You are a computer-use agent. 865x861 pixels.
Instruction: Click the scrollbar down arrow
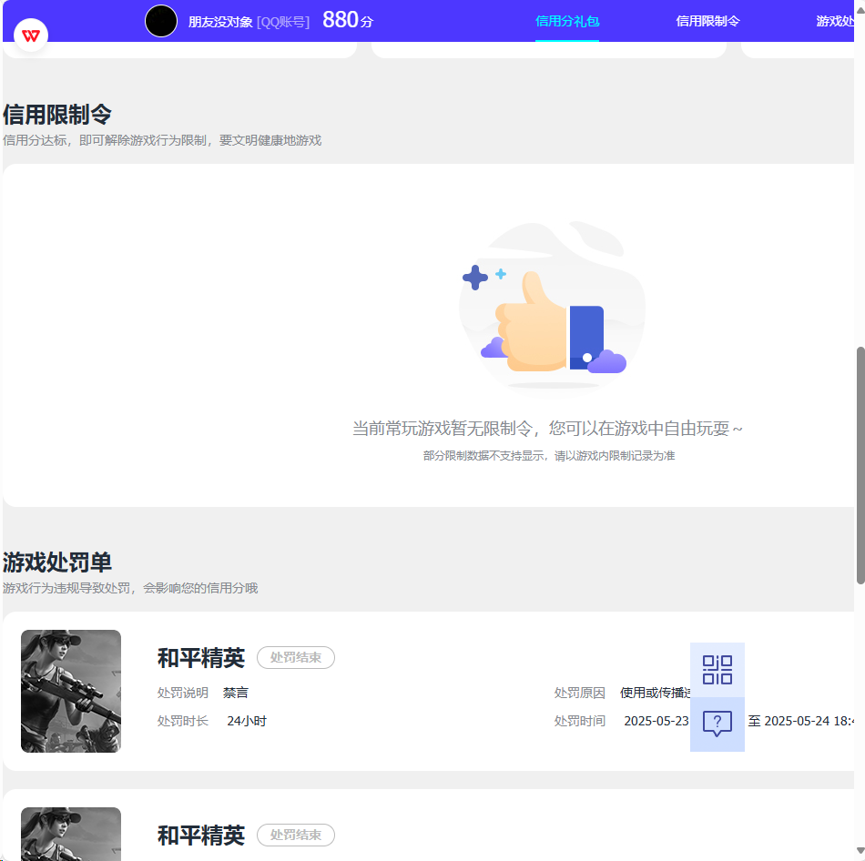(x=860, y=851)
